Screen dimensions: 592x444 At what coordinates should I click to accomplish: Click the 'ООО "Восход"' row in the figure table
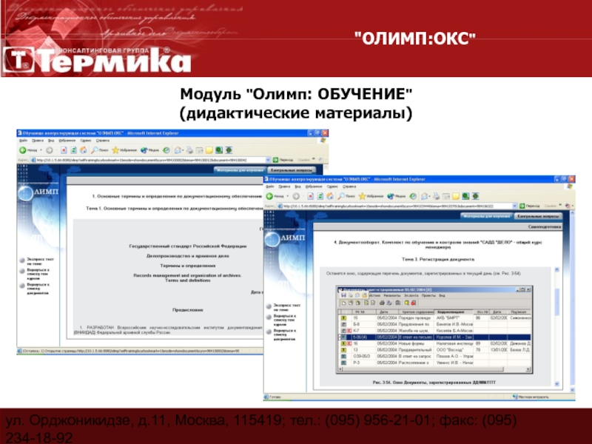coord(434,350)
